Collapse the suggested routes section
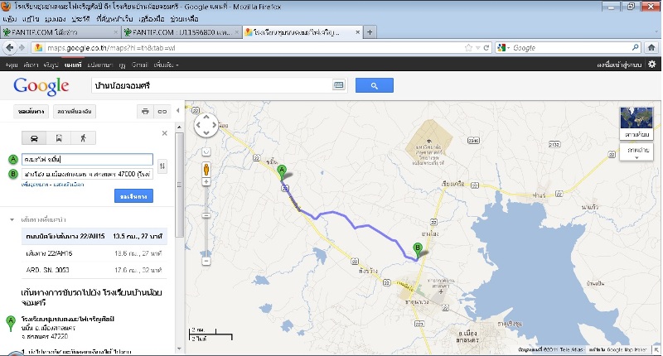 click(x=12, y=219)
